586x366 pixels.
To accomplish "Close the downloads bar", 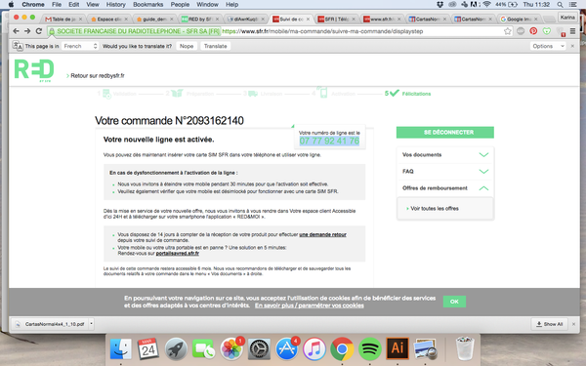I will pyautogui.click(x=573, y=324).
